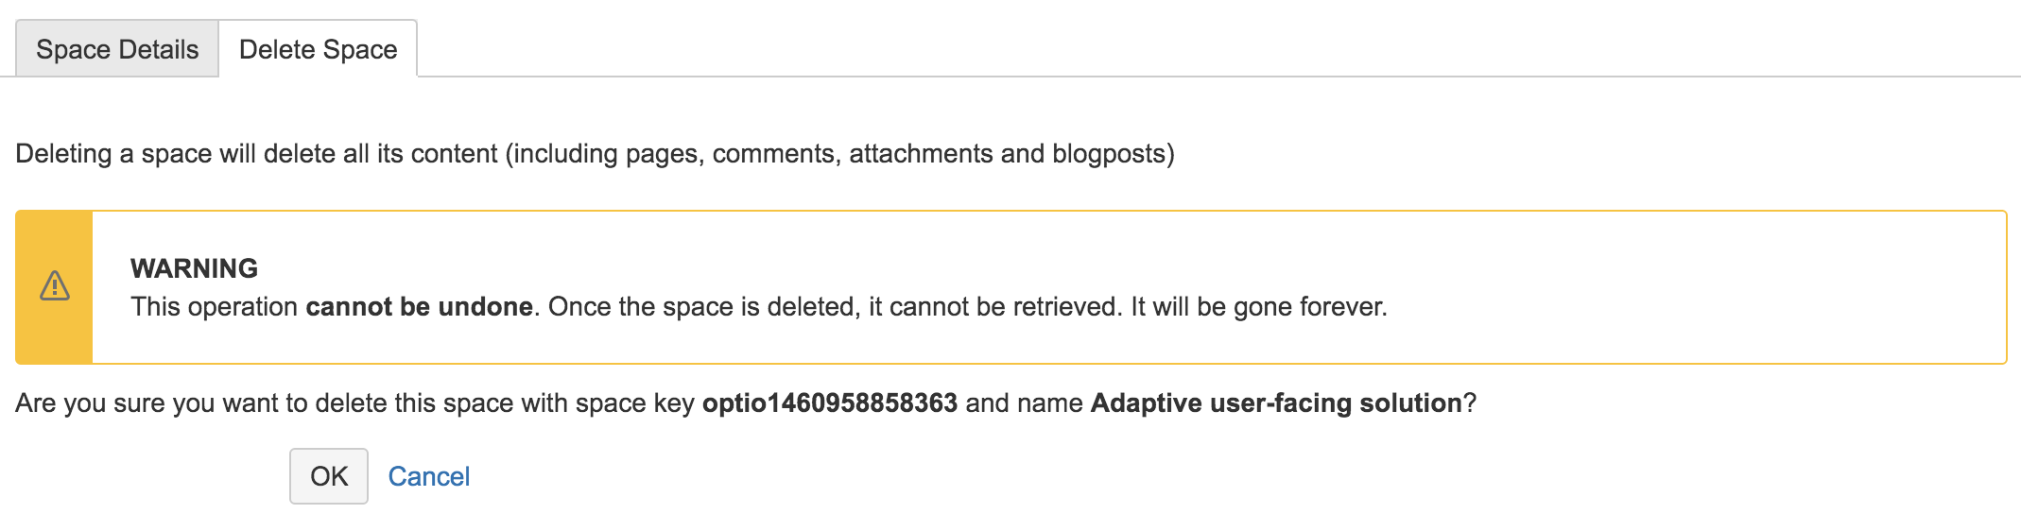Confirm deletion with the OK button
The width and height of the screenshot is (2021, 514).
(x=328, y=476)
